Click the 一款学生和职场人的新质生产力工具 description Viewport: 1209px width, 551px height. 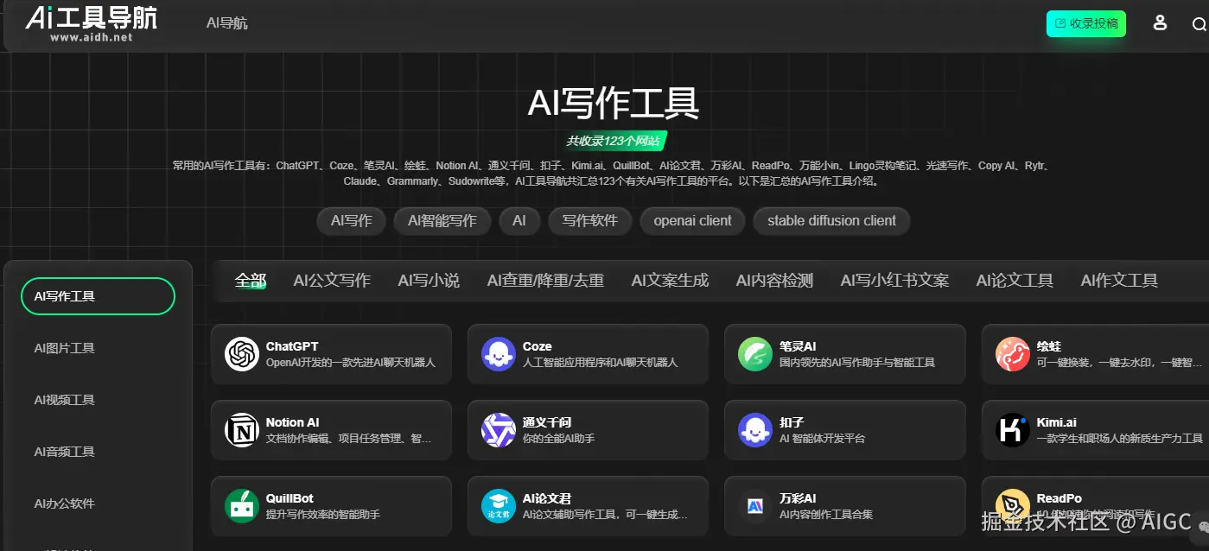(x=1119, y=439)
